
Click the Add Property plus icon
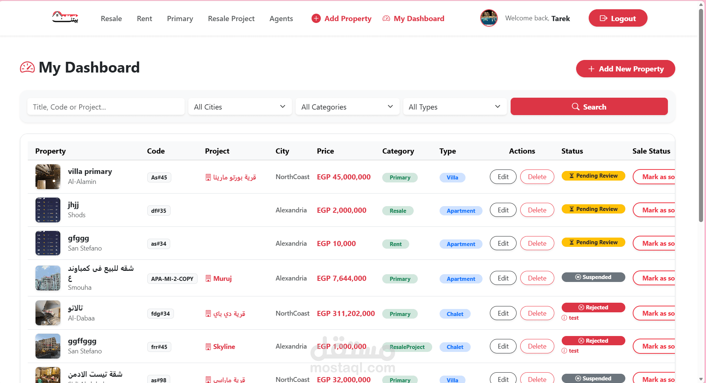[x=316, y=19]
